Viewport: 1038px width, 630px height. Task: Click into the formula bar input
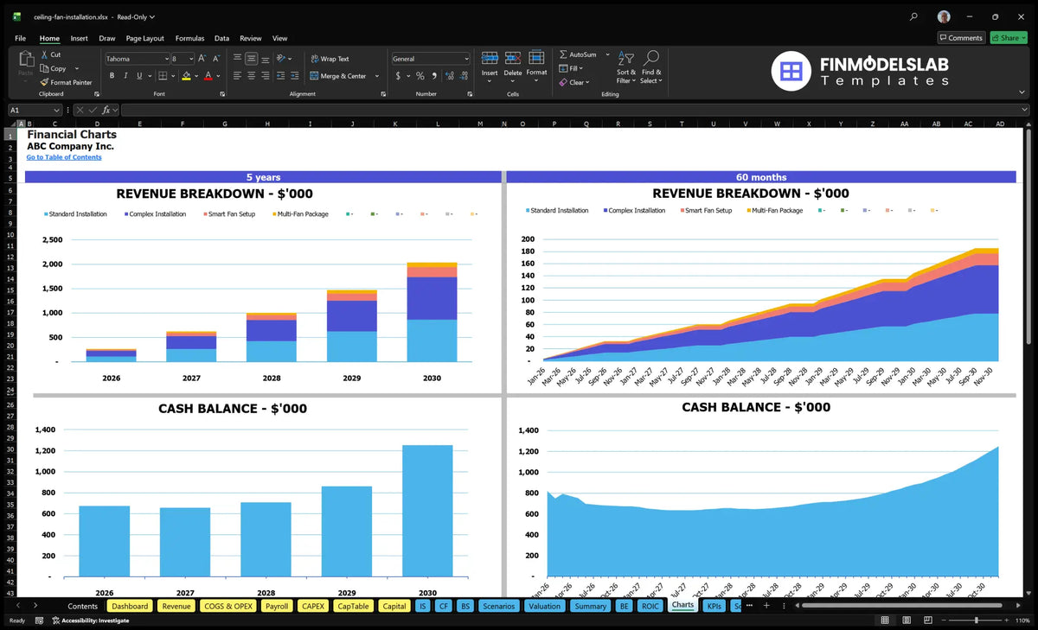tap(574, 111)
